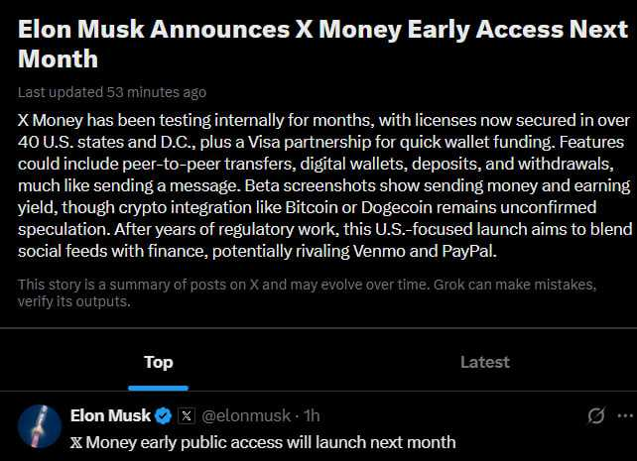Click 'verify its outputs' in the disclaimer

pos(74,301)
